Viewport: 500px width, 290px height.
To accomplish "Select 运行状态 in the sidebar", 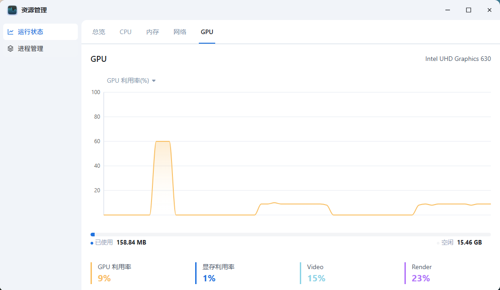I will 30,32.
